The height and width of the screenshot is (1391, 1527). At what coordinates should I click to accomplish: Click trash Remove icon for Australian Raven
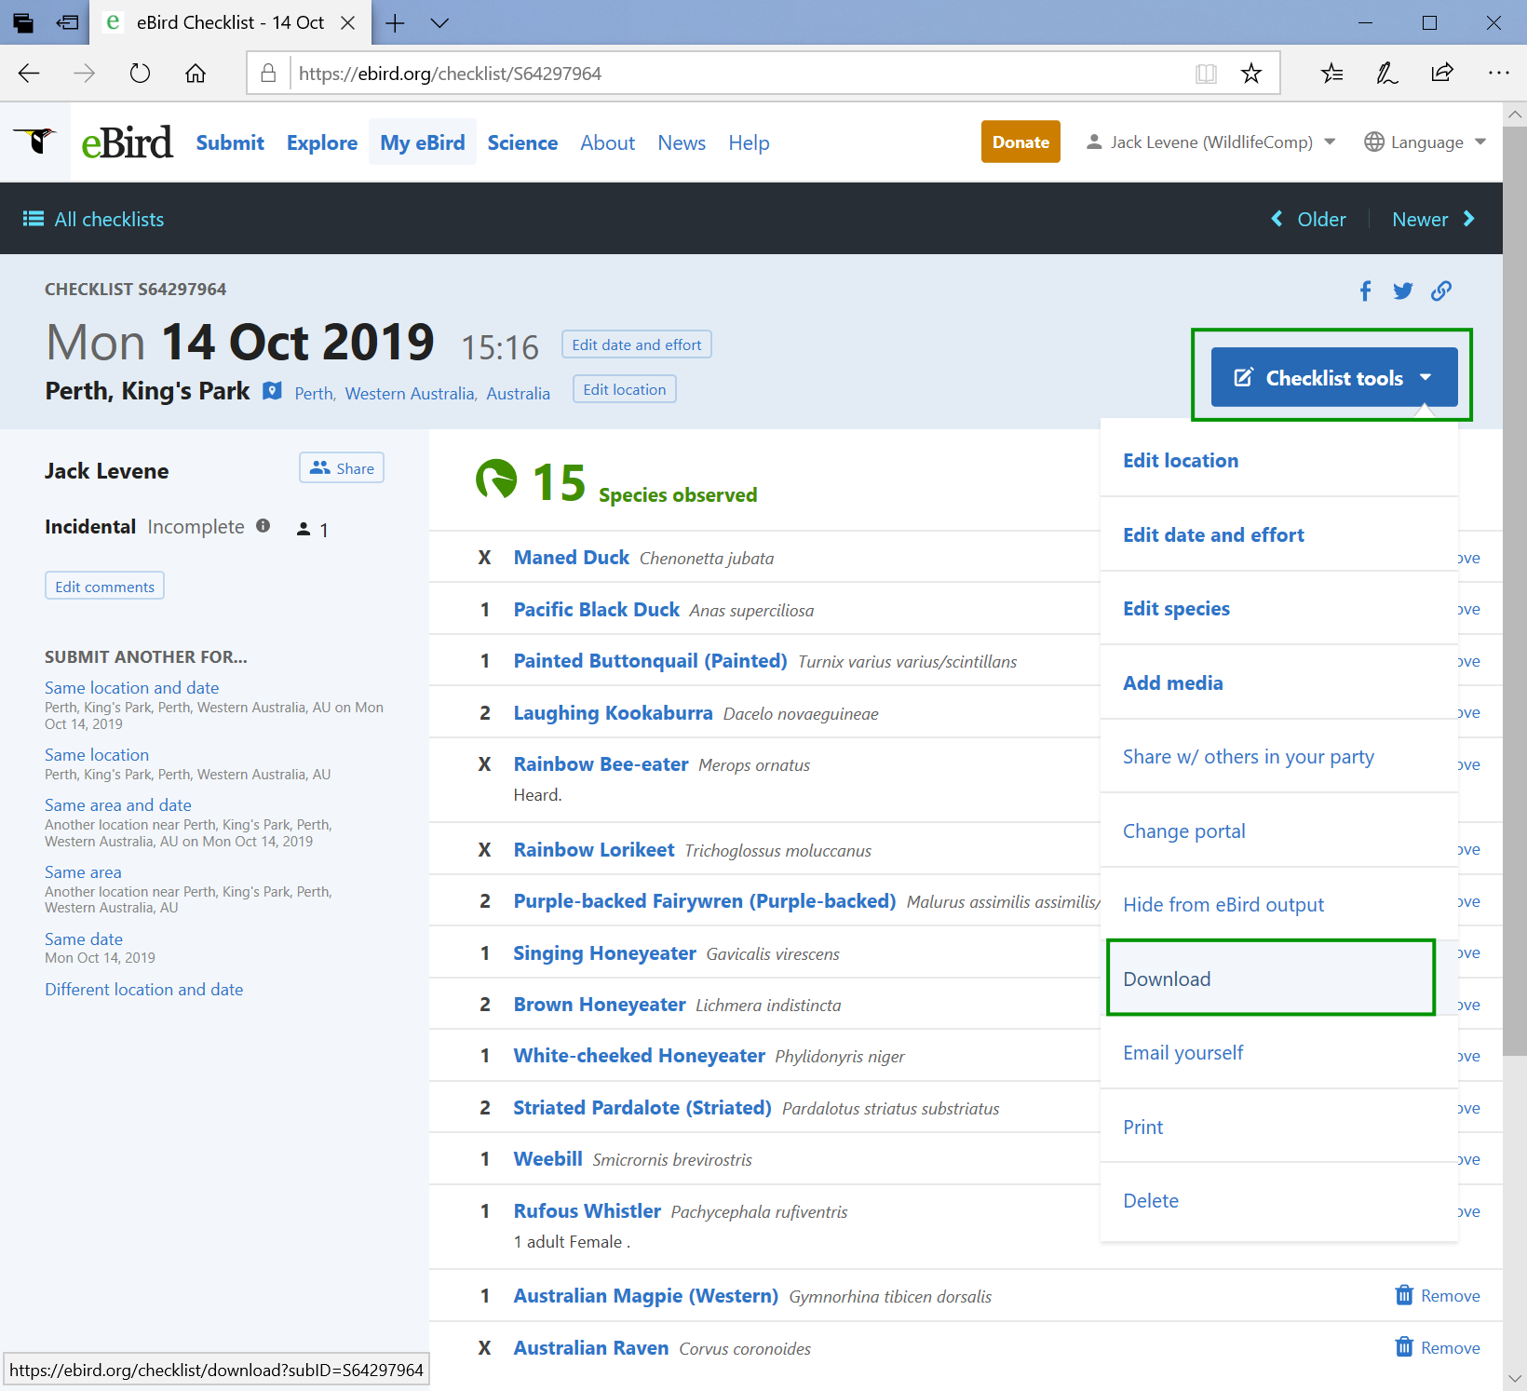tap(1404, 1347)
